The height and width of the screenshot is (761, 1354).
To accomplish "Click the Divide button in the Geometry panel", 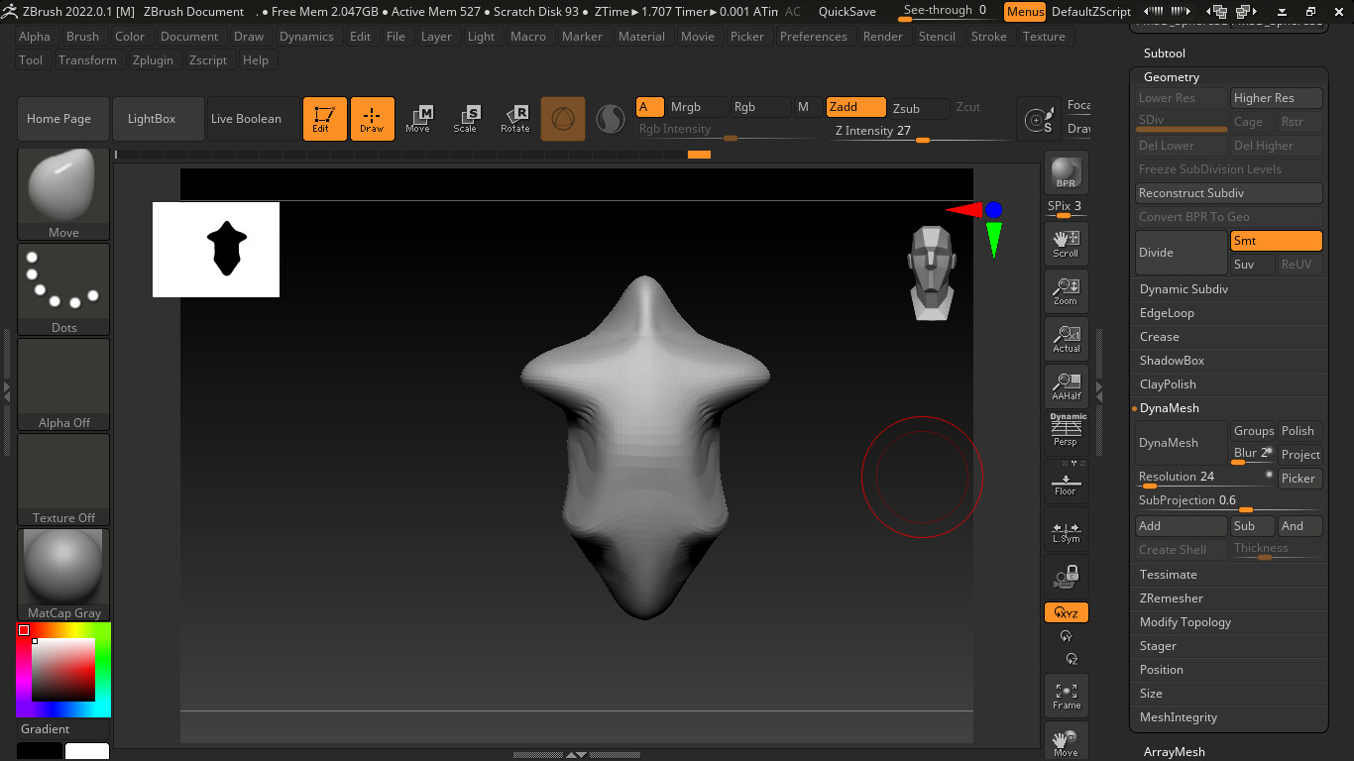I will point(1180,252).
